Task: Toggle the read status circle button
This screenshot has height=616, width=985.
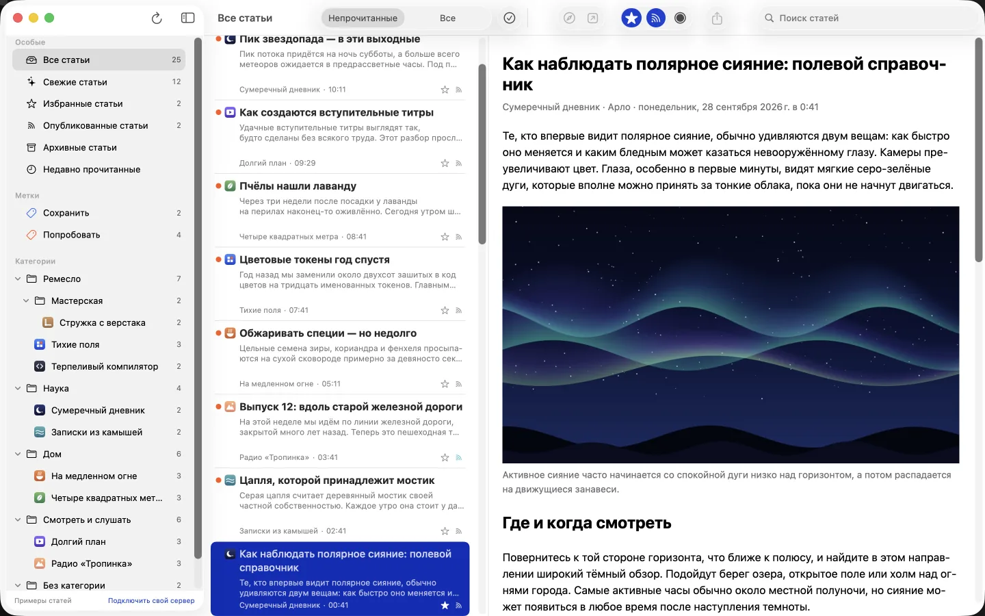Action: tap(680, 18)
